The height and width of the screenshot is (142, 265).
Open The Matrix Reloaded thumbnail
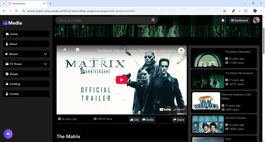tap(208, 58)
